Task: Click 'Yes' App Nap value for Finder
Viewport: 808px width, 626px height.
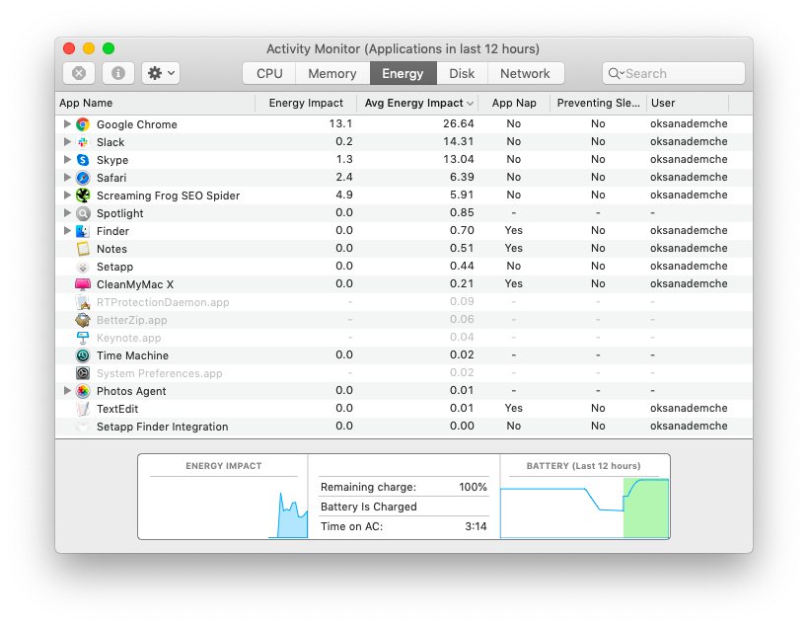Action: tap(514, 230)
